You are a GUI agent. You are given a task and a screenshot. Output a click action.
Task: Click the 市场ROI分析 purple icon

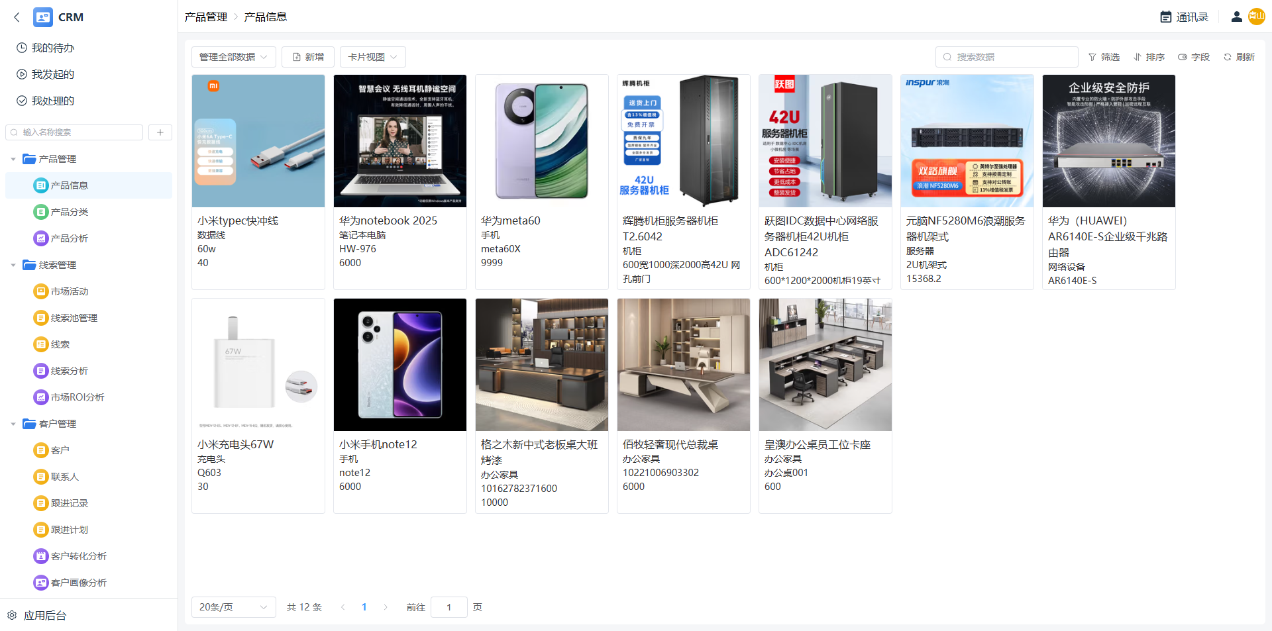point(40,397)
